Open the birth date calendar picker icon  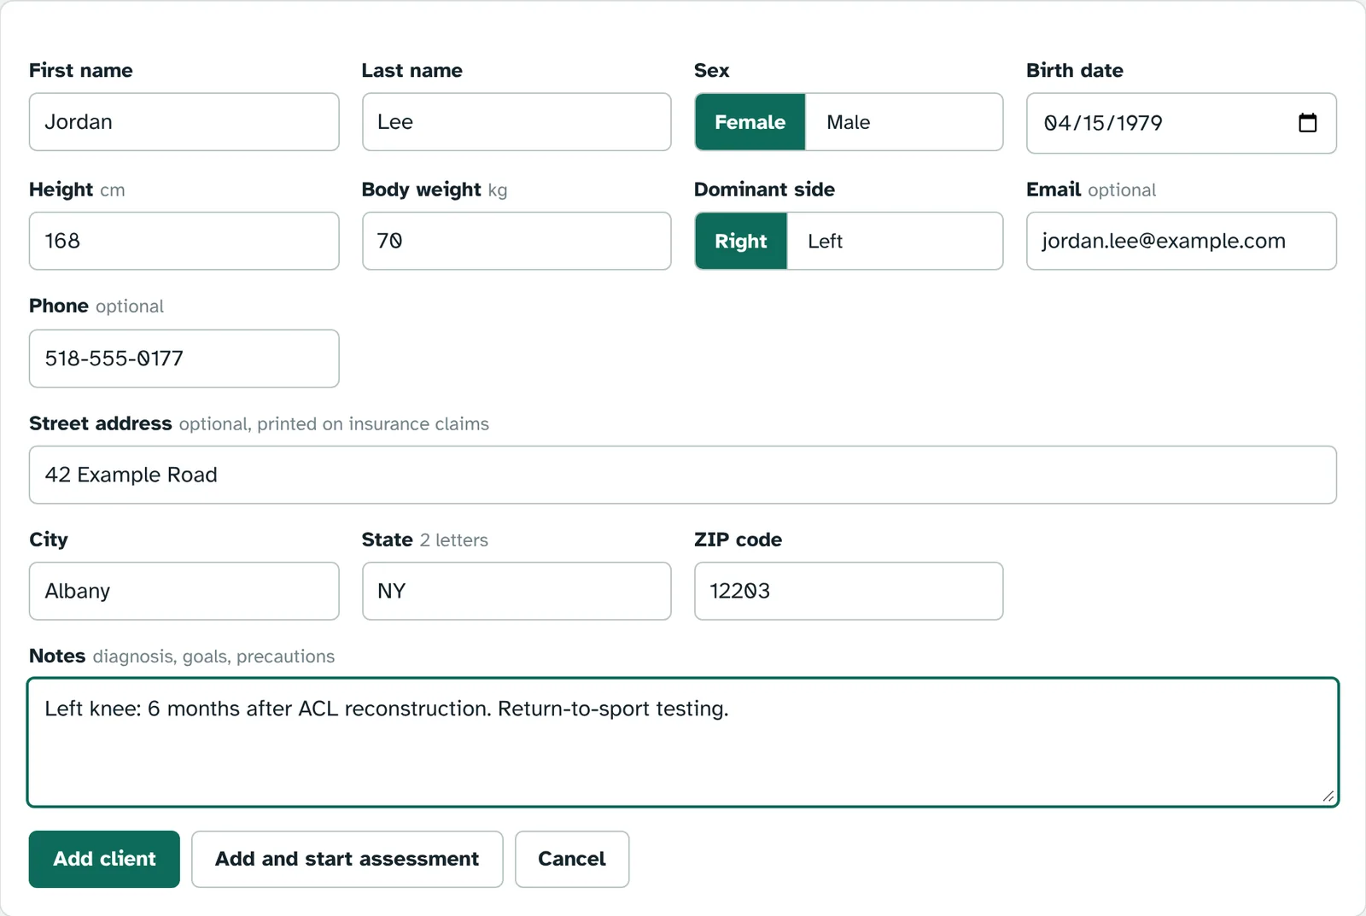pyautogui.click(x=1307, y=123)
